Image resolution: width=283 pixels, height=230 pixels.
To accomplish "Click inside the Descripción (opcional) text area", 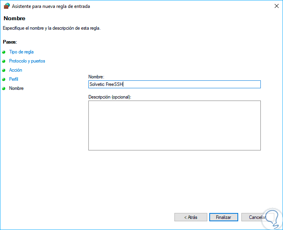I will coord(174,125).
